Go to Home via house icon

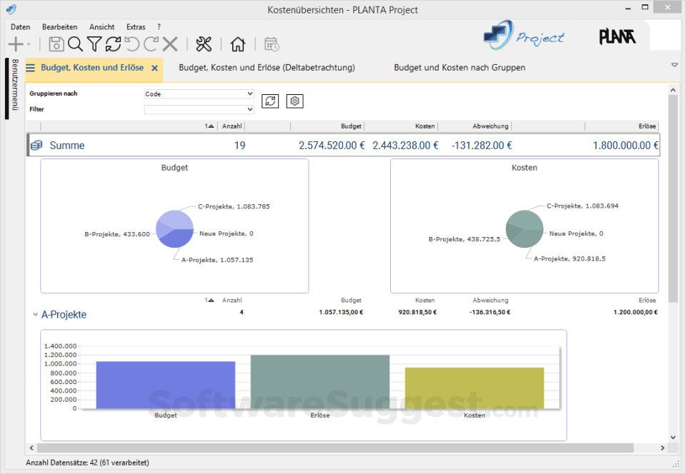tap(237, 44)
